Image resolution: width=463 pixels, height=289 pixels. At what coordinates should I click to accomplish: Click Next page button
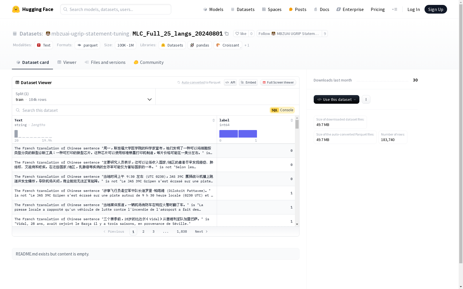(x=201, y=231)
